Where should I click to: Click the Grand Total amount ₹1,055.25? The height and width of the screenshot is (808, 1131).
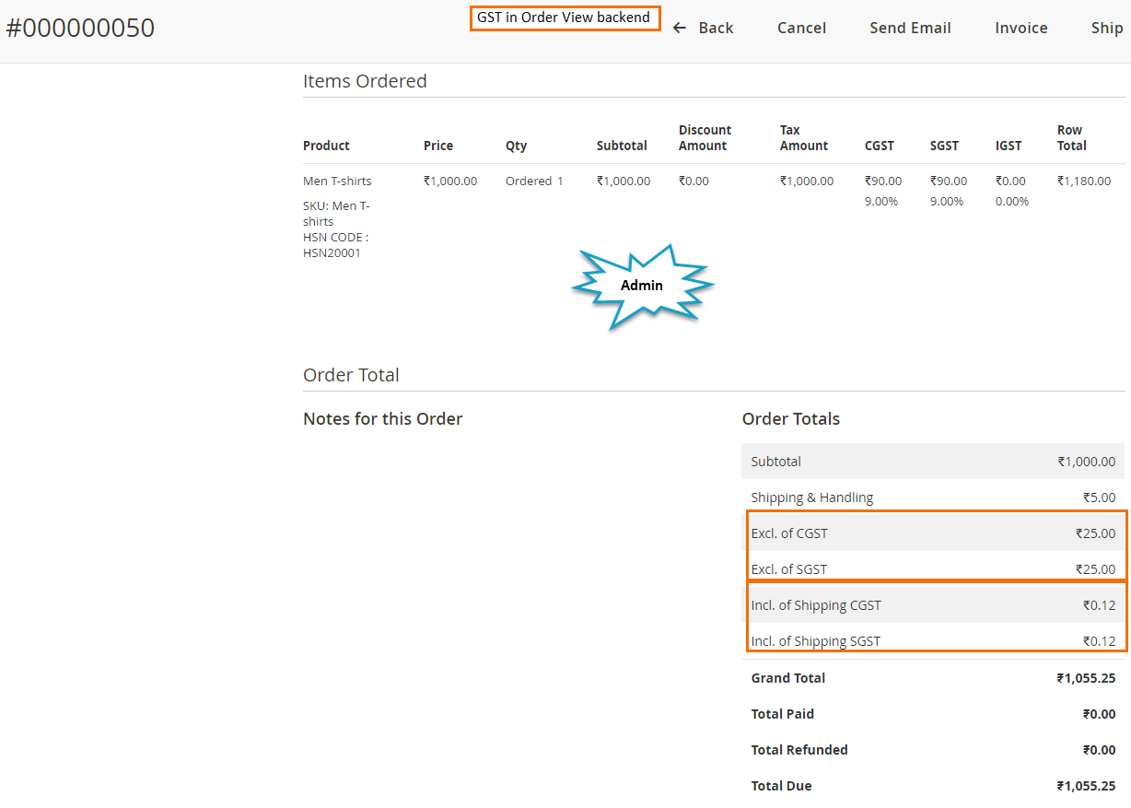point(1086,678)
